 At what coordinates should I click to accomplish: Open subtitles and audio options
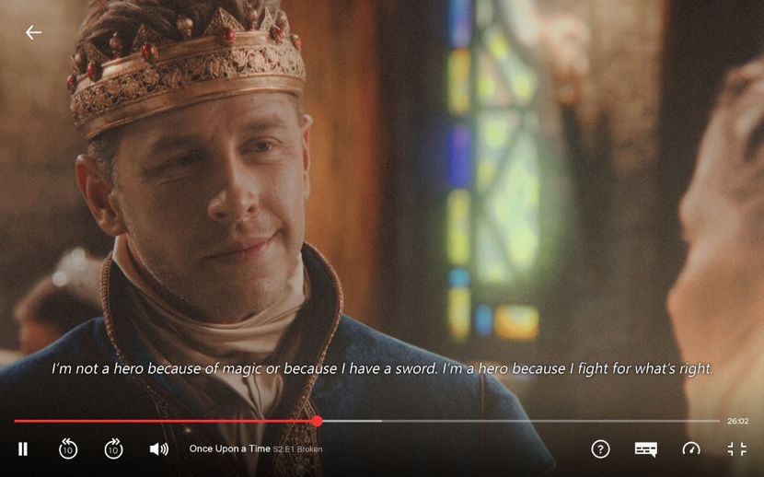(645, 448)
